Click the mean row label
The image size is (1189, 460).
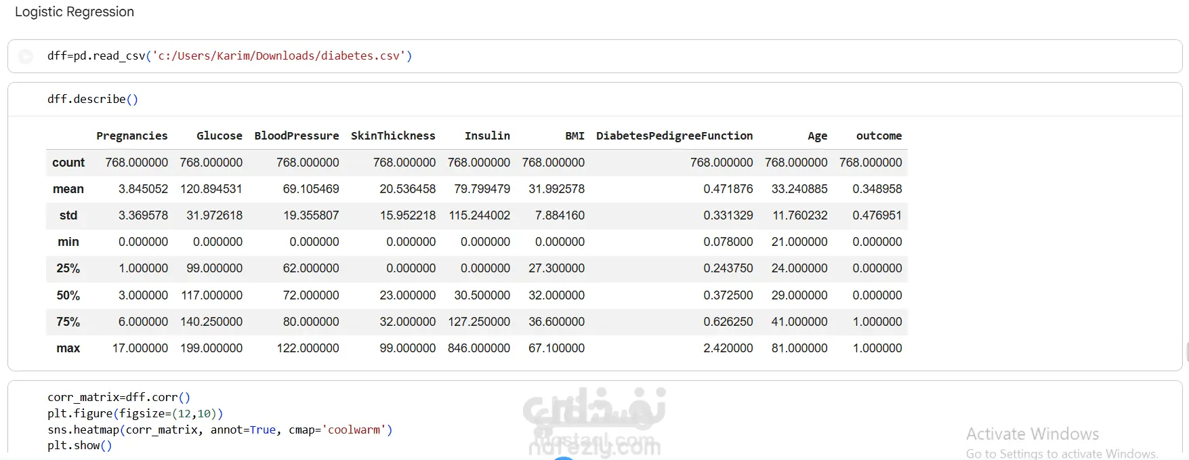tap(68, 189)
